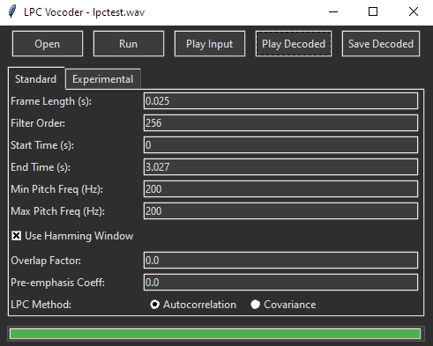Click the 'LPC Method:' label

click(41, 305)
